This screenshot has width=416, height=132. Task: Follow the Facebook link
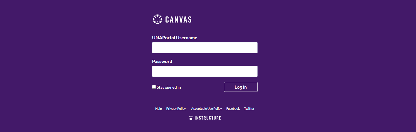(233, 109)
